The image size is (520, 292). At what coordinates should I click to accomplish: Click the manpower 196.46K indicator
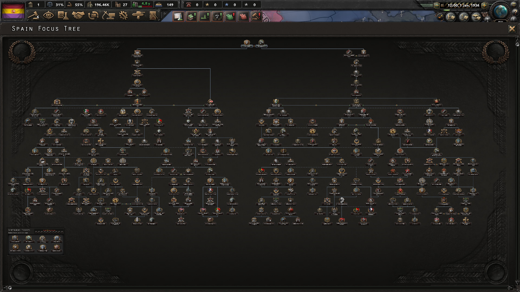click(x=98, y=5)
